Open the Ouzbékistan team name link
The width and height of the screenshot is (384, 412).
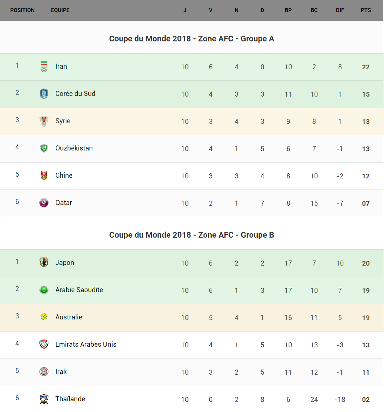[74, 148]
